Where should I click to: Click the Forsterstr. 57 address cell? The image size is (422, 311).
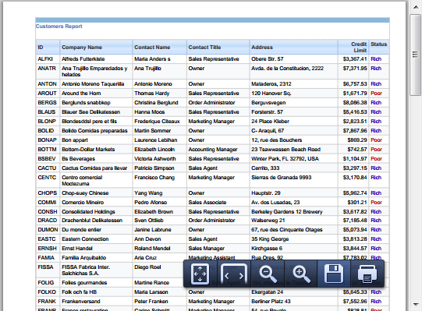(293, 112)
